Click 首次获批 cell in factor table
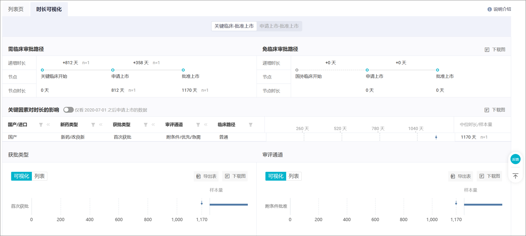Image resolution: width=526 pixels, height=236 pixels. 122,137
